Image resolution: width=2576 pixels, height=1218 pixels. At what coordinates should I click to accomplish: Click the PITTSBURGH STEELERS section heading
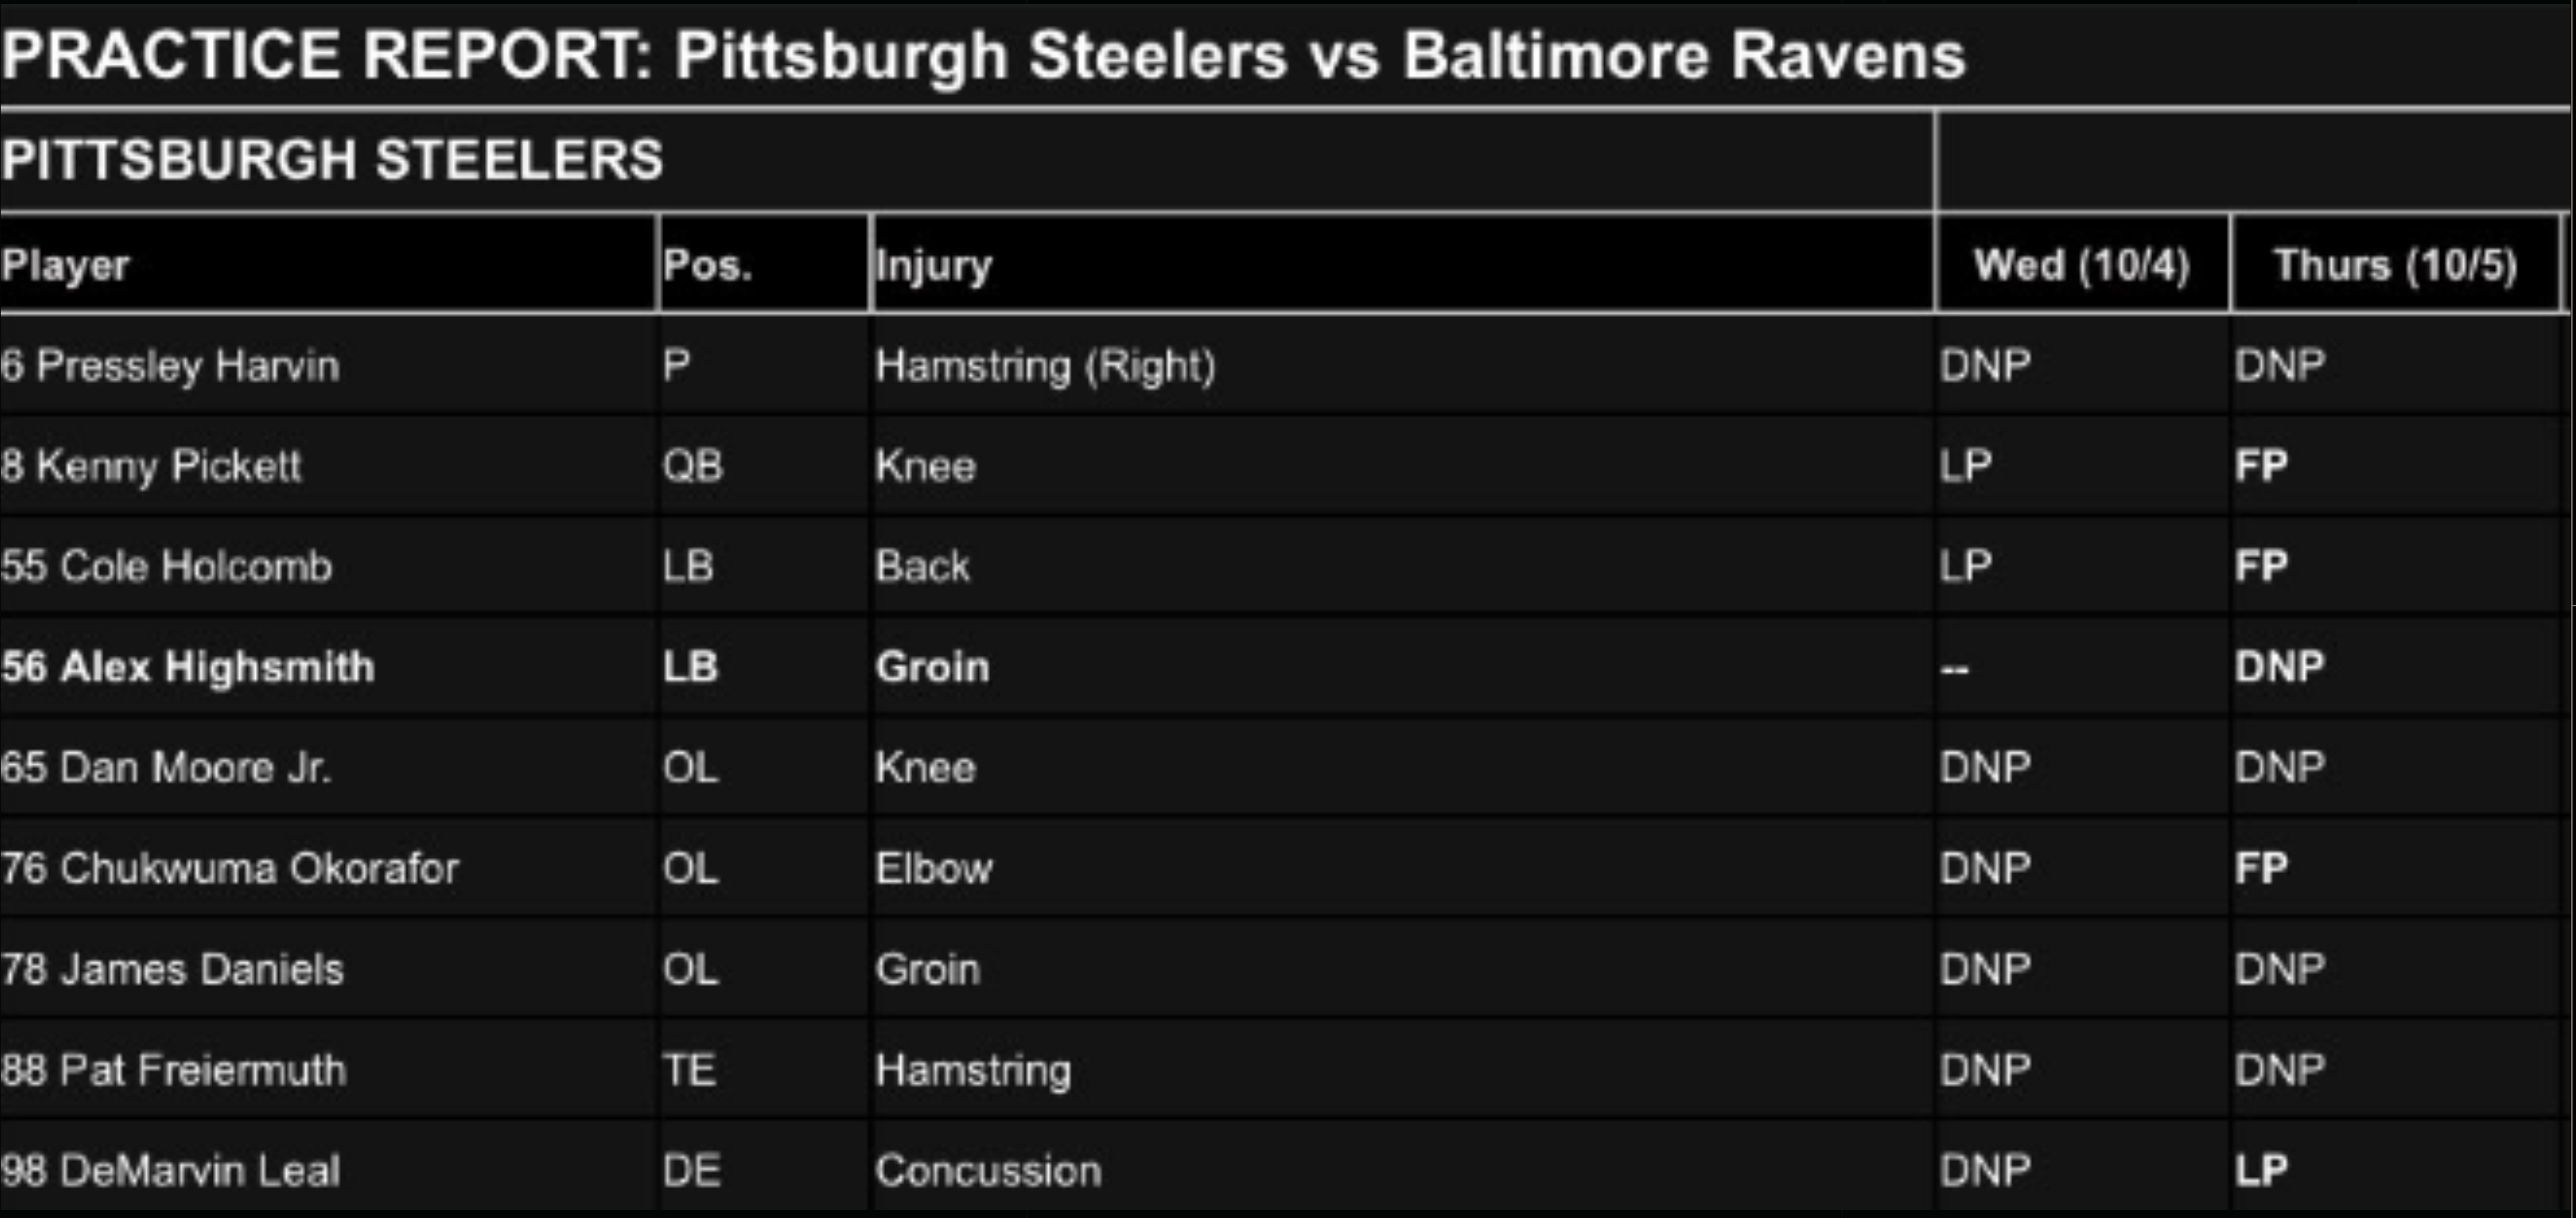(332, 160)
